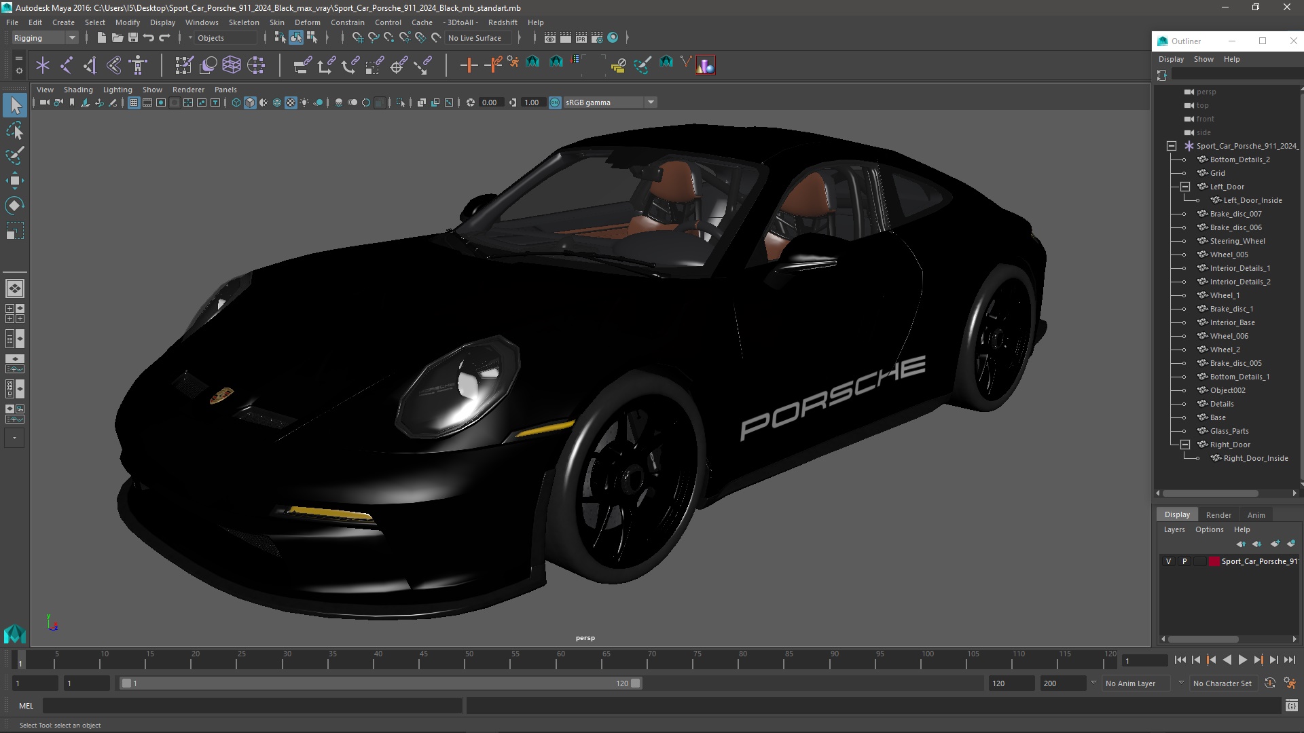
Task: Click the Create Joint shelf icon
Action: tap(67, 65)
